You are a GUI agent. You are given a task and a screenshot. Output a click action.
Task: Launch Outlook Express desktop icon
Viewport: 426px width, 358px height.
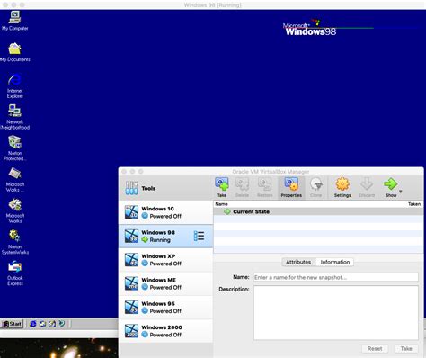tap(14, 273)
